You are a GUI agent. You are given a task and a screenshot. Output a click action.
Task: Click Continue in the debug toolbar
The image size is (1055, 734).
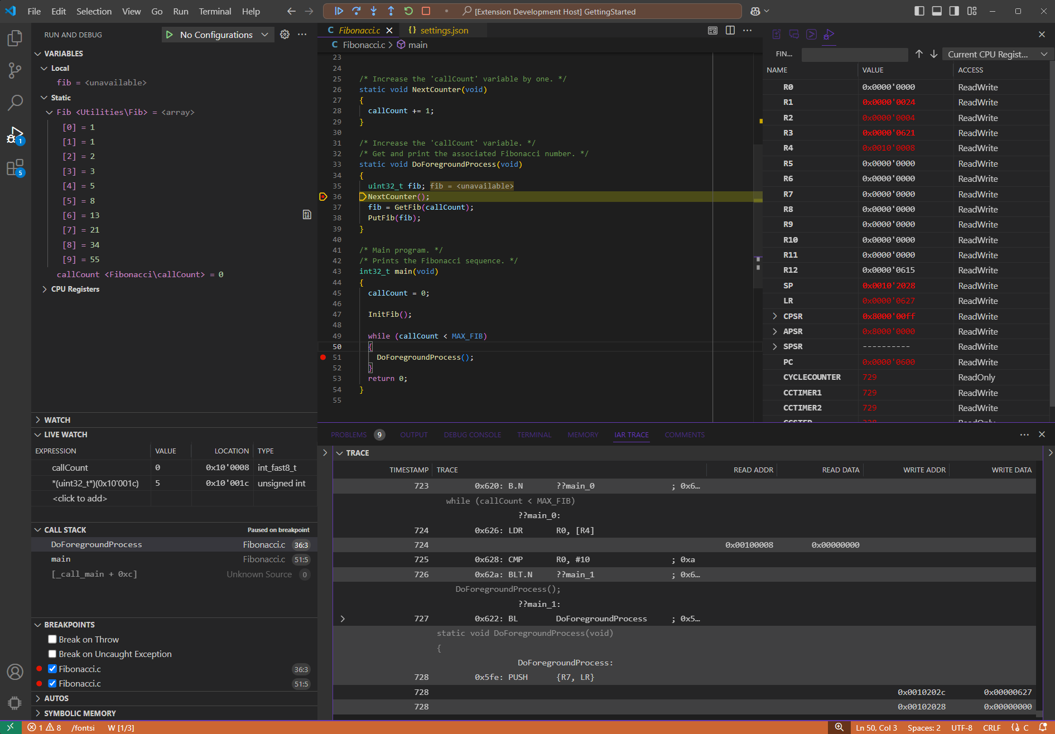pos(339,11)
